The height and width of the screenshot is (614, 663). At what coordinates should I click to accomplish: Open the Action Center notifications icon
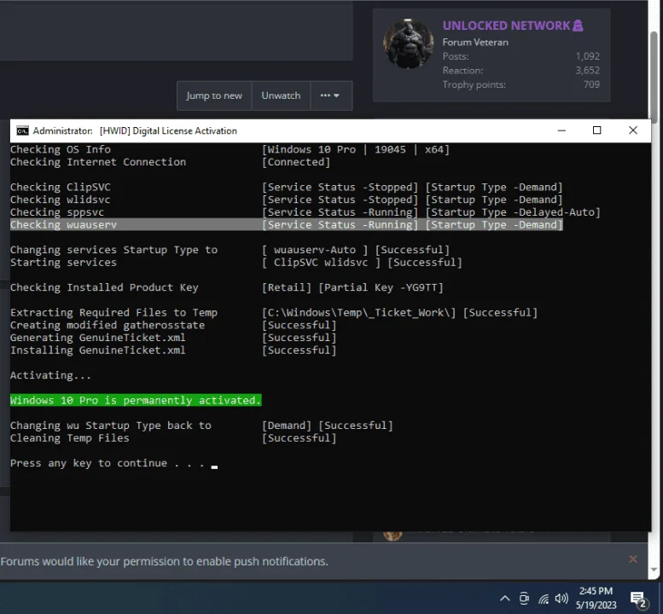(x=638, y=599)
